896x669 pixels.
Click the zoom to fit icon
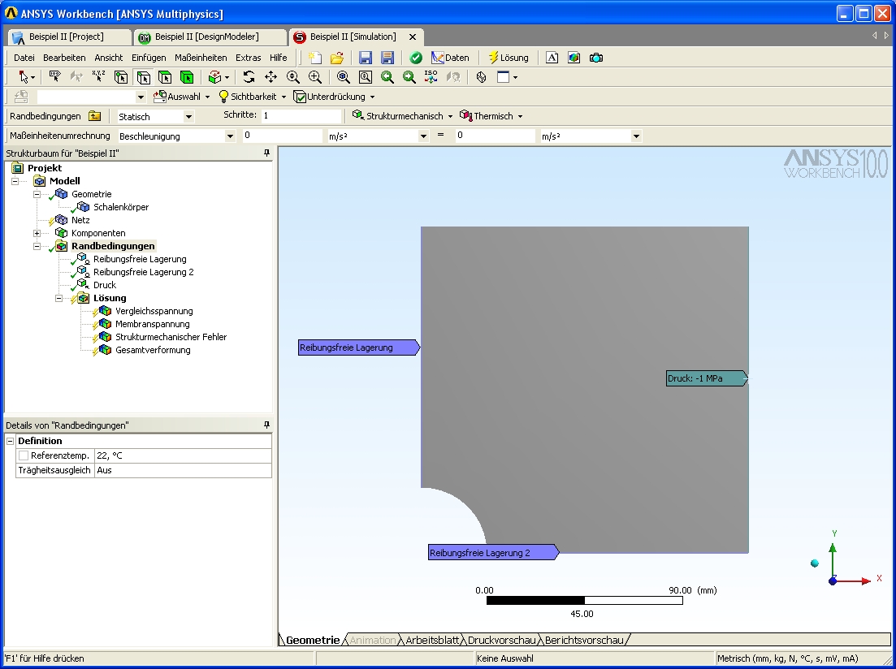[343, 77]
